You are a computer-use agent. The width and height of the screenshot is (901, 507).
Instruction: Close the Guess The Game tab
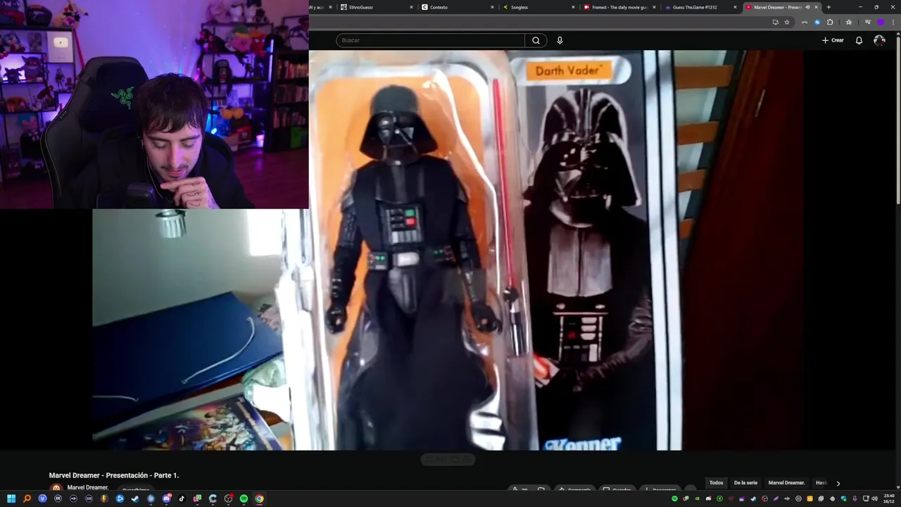pos(736,7)
